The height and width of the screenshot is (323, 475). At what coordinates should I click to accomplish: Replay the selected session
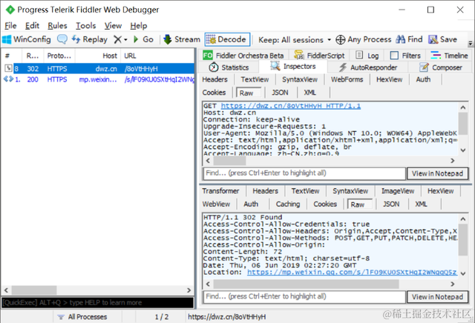[89, 39]
